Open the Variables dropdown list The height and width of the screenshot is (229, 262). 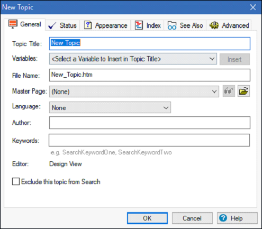point(133,59)
